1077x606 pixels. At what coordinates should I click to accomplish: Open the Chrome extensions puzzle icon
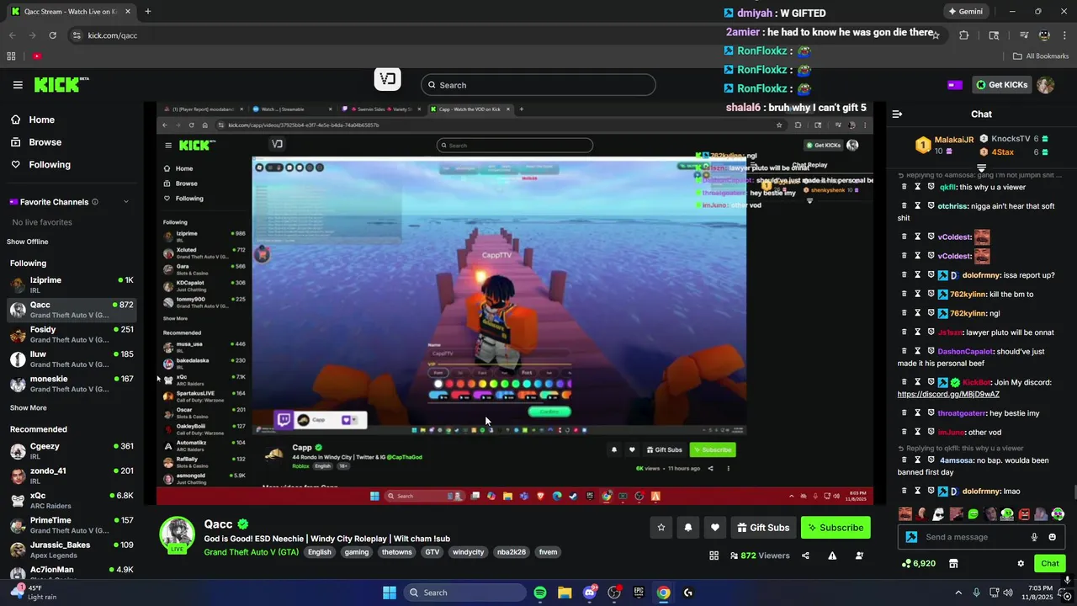tap(963, 35)
